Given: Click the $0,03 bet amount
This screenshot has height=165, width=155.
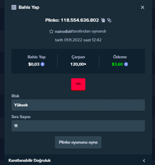Looking at the screenshot, I should click(34, 64).
